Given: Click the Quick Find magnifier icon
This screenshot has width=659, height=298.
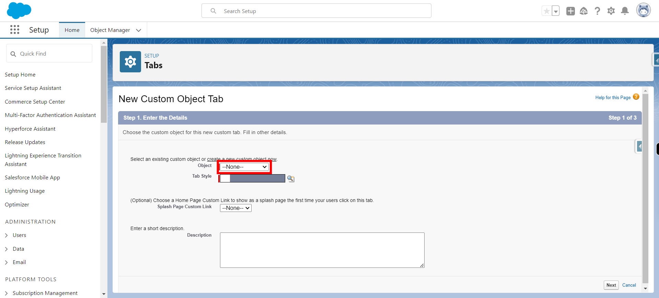Looking at the screenshot, I should (13, 54).
